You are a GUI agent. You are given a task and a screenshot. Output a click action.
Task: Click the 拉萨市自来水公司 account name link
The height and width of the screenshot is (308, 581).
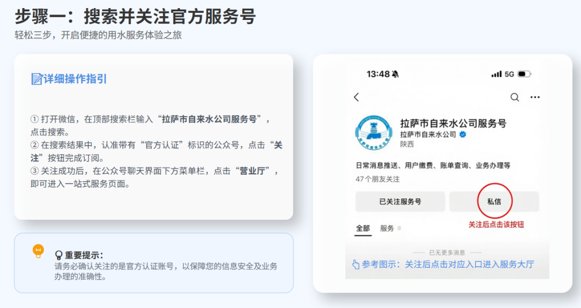428,135
